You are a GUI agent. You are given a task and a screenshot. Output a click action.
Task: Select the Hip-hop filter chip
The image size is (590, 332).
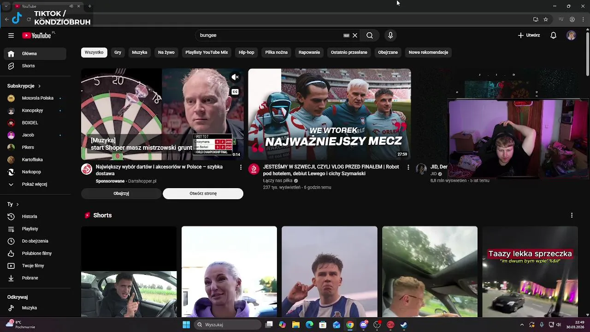[247, 53]
